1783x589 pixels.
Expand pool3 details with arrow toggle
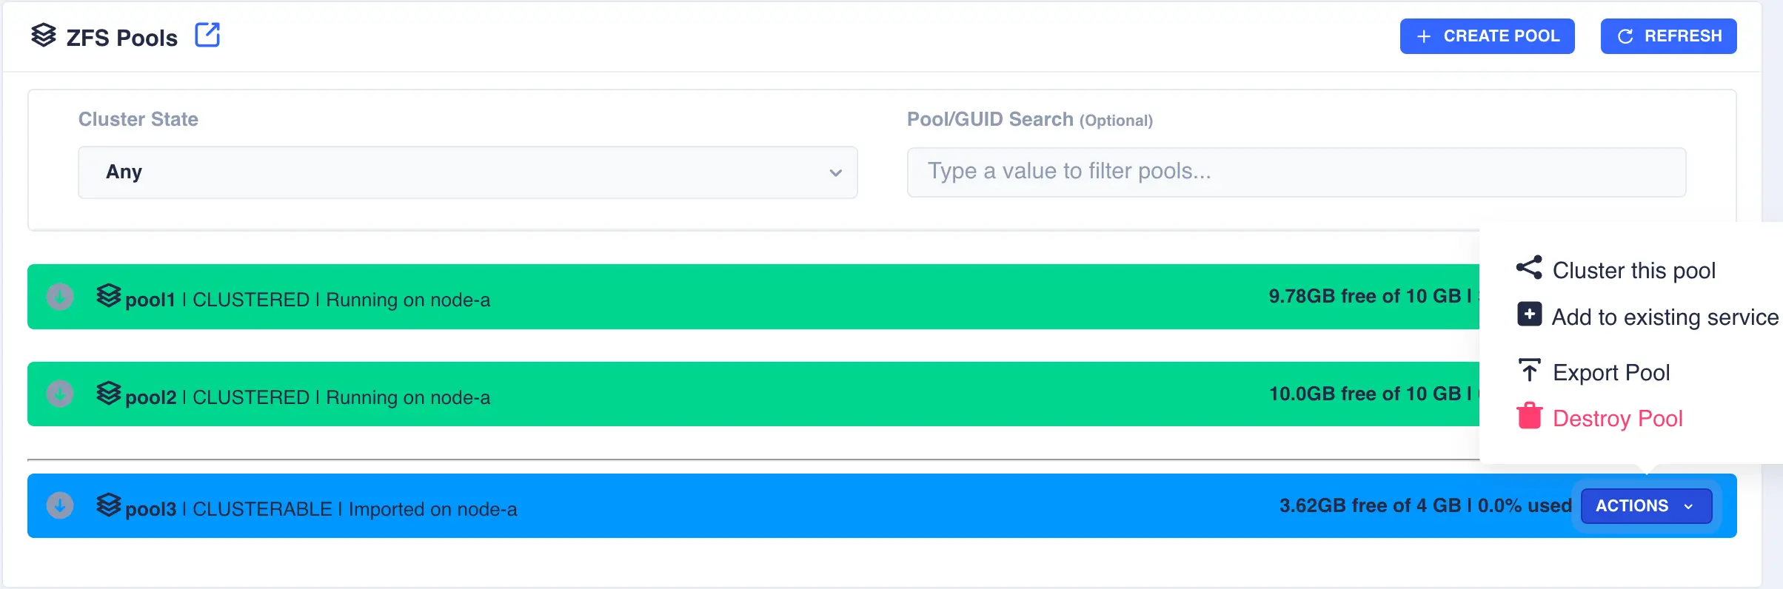pos(60,506)
